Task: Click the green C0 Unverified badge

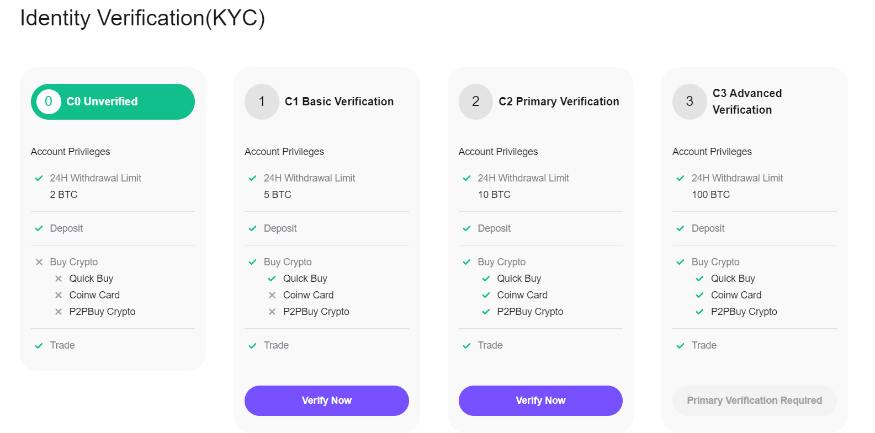Action: pos(112,101)
